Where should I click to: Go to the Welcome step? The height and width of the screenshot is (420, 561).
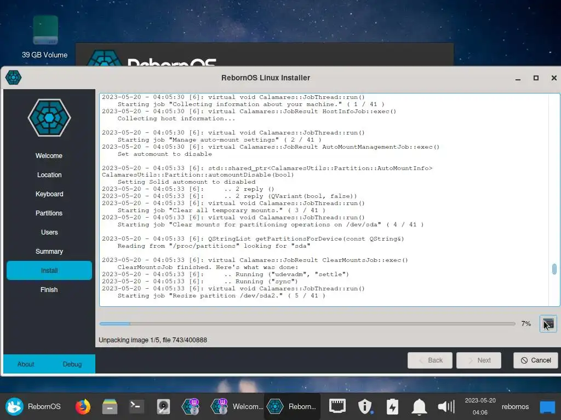pyautogui.click(x=49, y=156)
